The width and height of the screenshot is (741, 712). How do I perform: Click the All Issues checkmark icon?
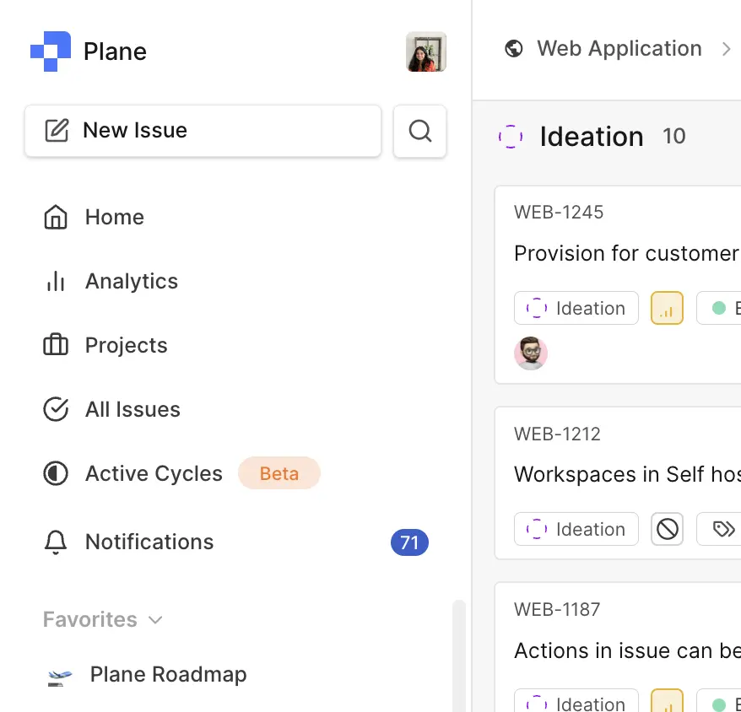pyautogui.click(x=56, y=410)
